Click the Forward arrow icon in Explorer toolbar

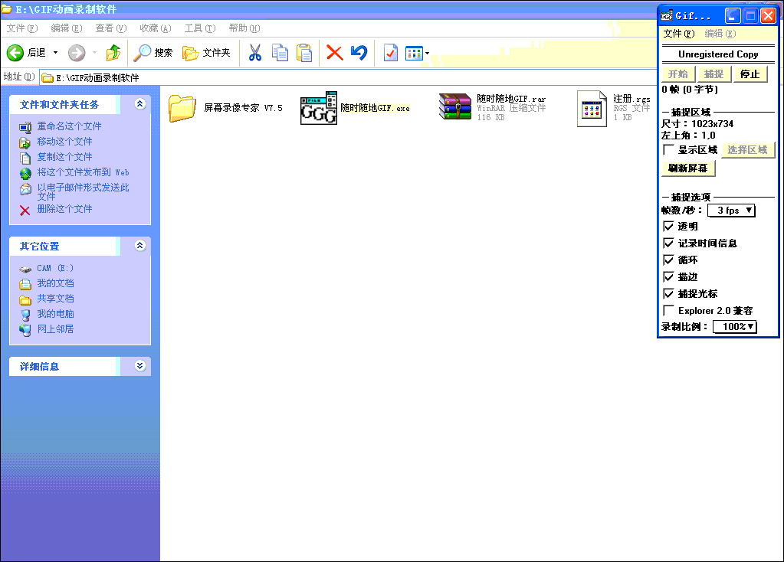pyautogui.click(x=77, y=53)
